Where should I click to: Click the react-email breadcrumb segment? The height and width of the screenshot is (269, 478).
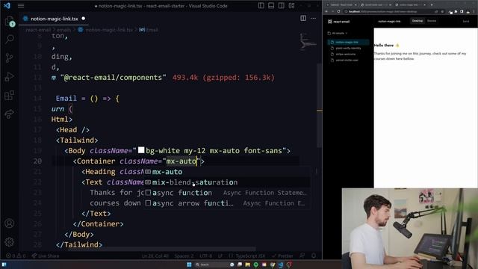point(38,30)
